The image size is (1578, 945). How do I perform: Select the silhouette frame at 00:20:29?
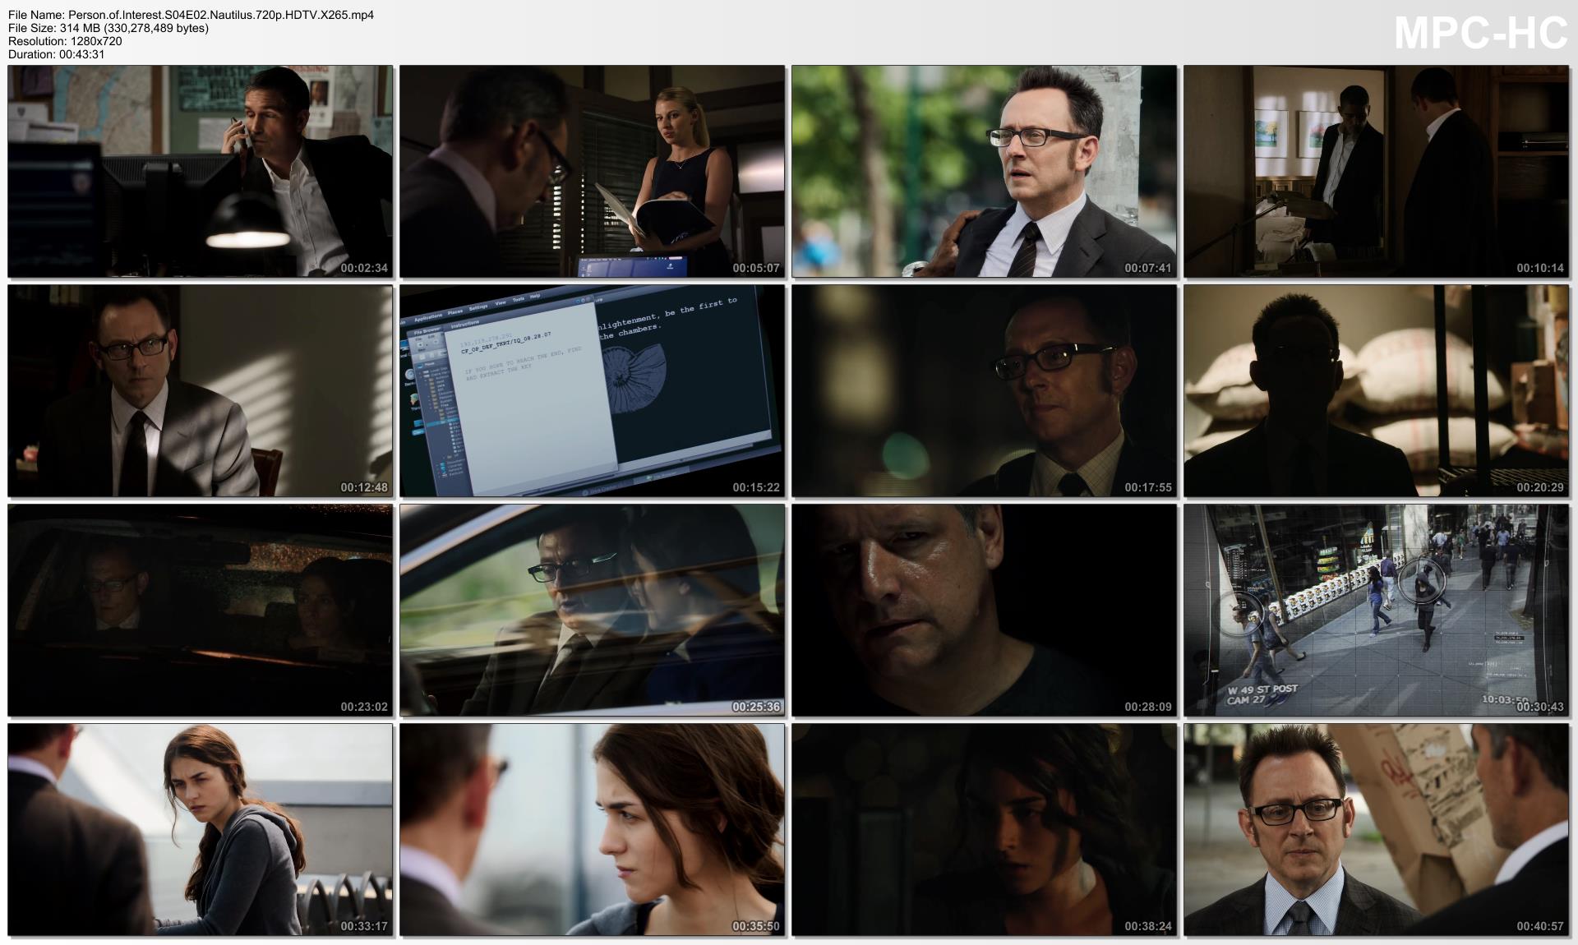[1376, 390]
